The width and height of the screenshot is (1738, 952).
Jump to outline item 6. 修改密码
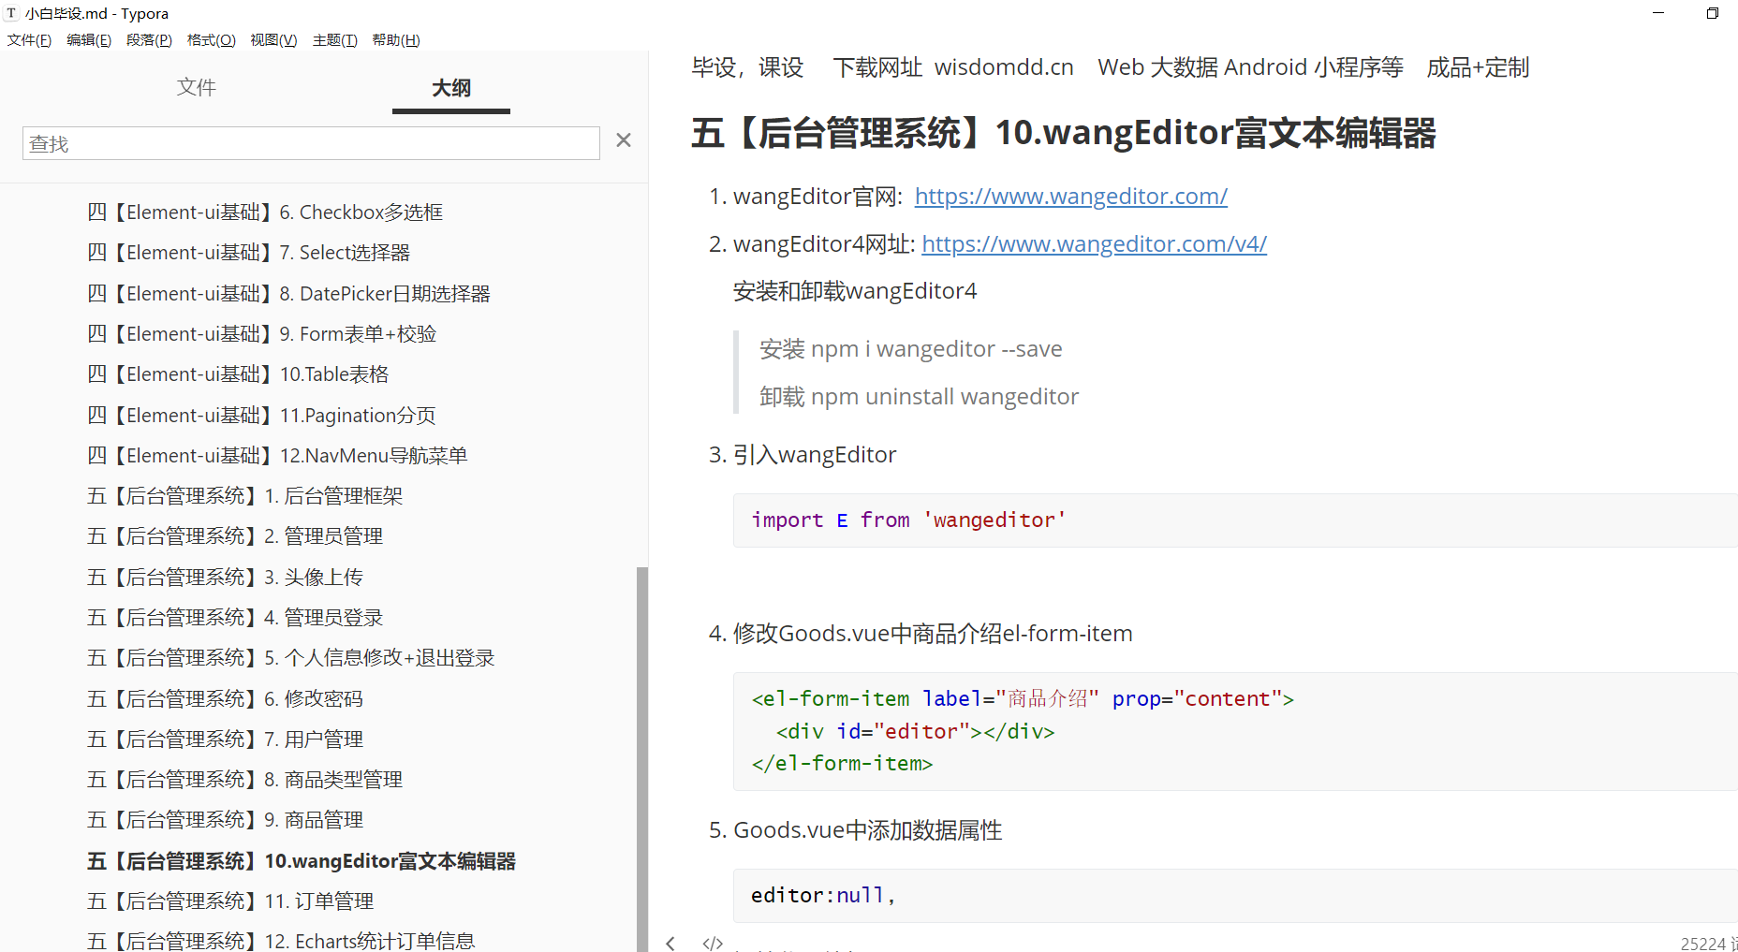(225, 699)
